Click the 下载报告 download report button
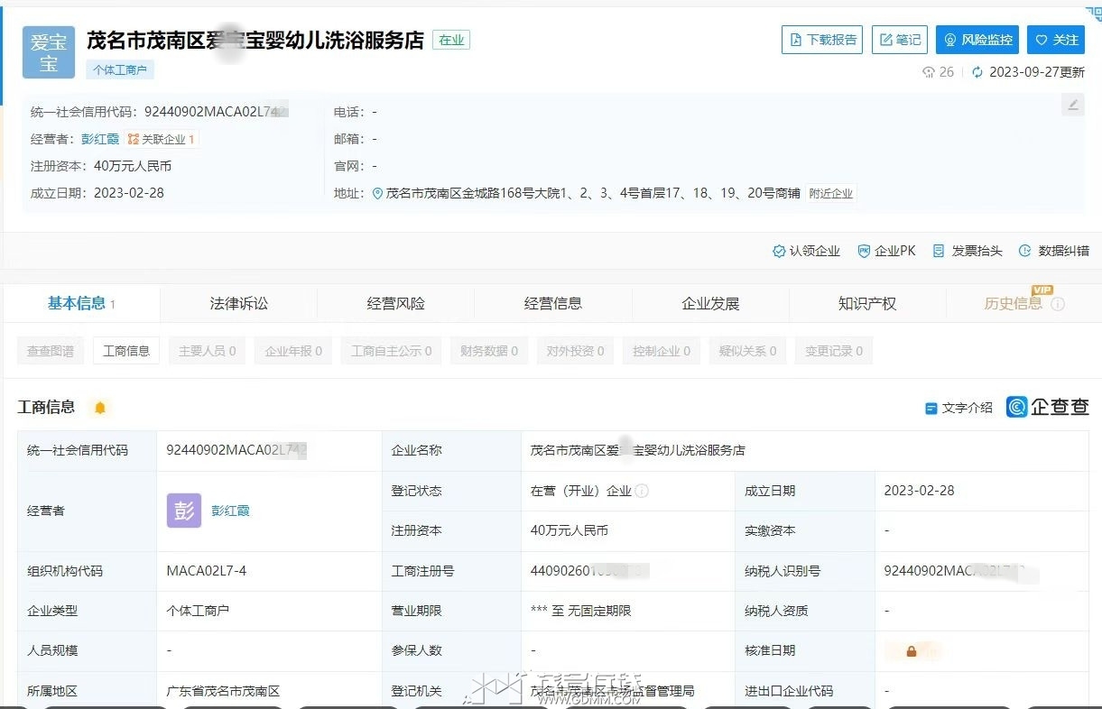The image size is (1102, 709). pyautogui.click(x=821, y=40)
